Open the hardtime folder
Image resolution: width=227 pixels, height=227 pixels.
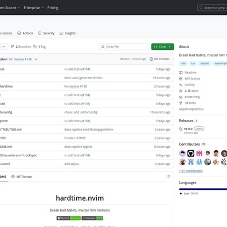[x=6, y=87]
